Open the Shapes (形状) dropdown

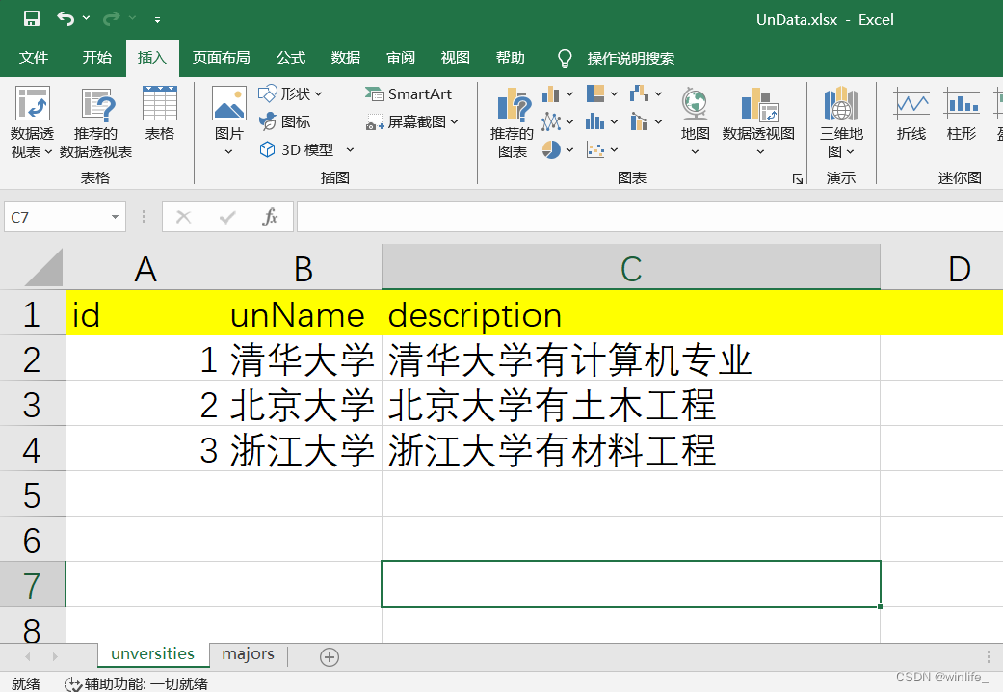[x=292, y=93]
